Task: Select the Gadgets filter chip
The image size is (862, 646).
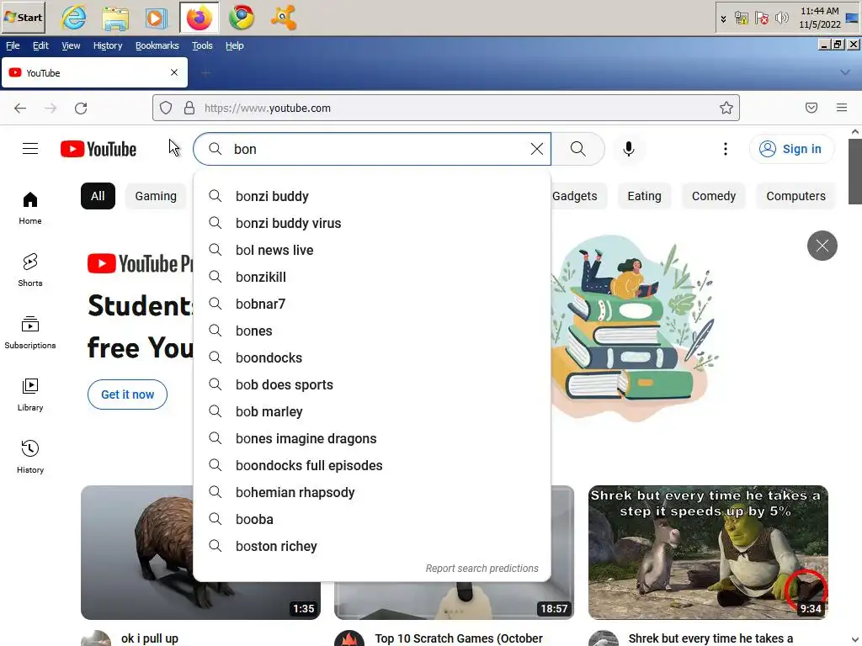Action: tap(574, 196)
